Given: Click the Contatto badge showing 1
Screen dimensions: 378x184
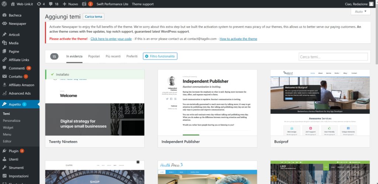Looking at the screenshot, I should click(x=26, y=77).
